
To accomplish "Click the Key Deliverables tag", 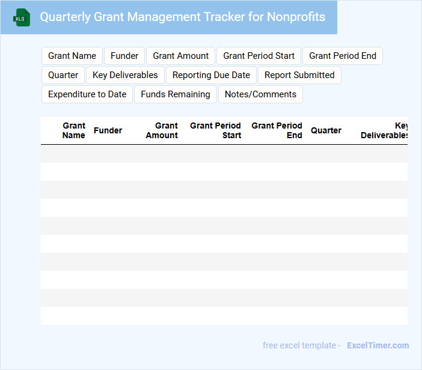I will click(125, 75).
